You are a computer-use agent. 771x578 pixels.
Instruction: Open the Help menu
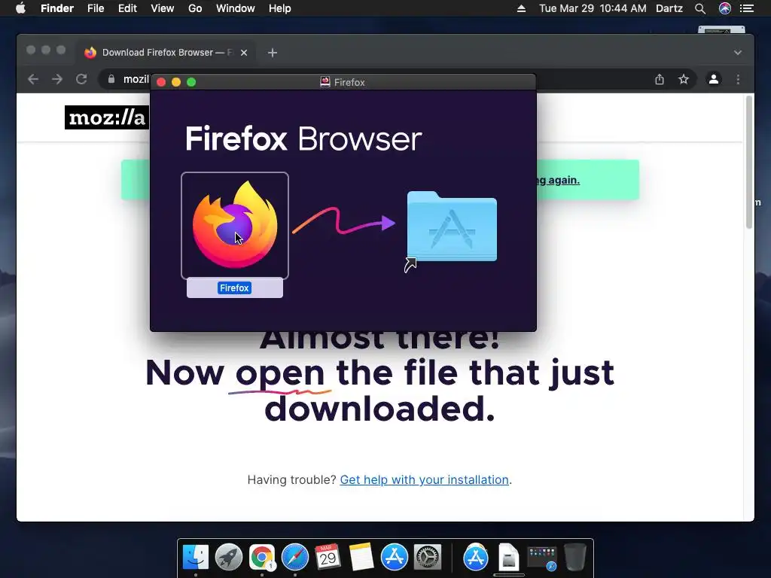(x=280, y=8)
